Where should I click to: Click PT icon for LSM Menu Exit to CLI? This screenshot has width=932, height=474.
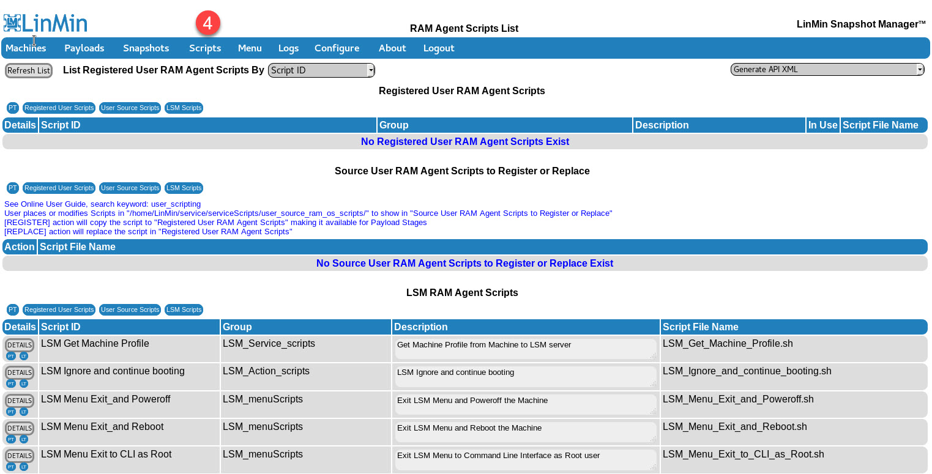point(11,466)
